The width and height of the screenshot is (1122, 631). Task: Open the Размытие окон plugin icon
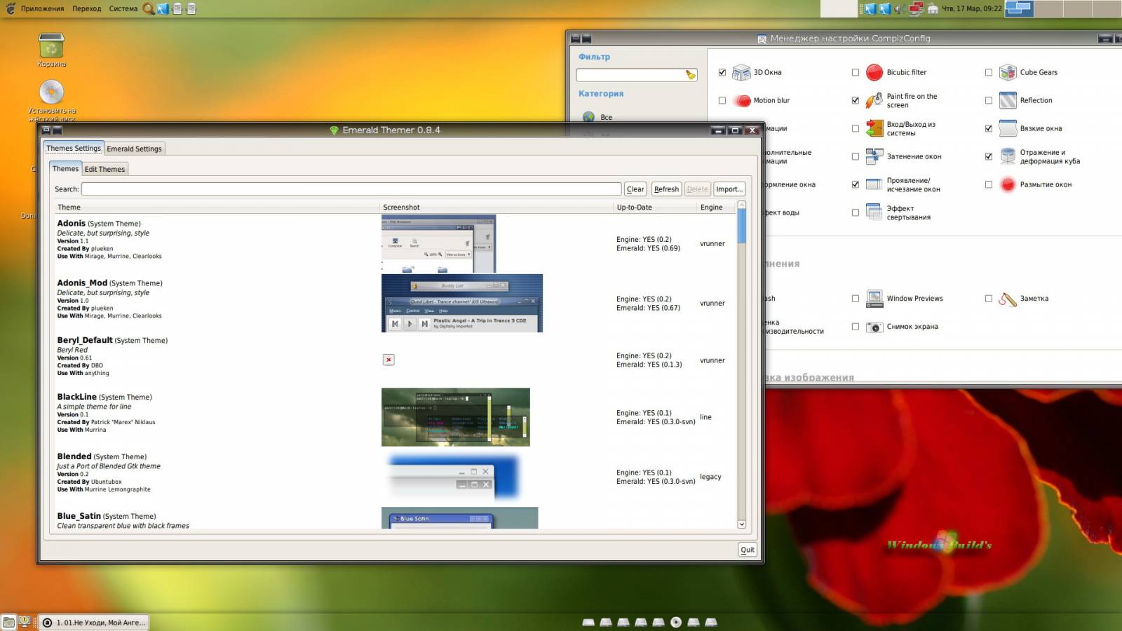click(x=1008, y=184)
